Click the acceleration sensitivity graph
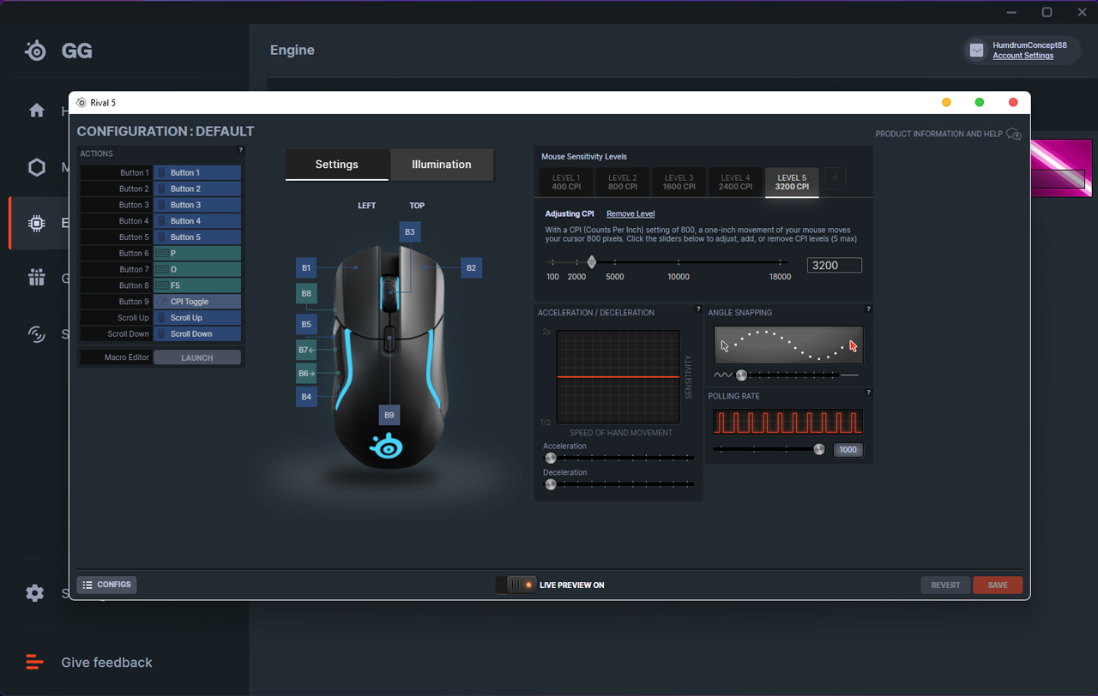Screen dimensions: 1098x696 point(618,377)
